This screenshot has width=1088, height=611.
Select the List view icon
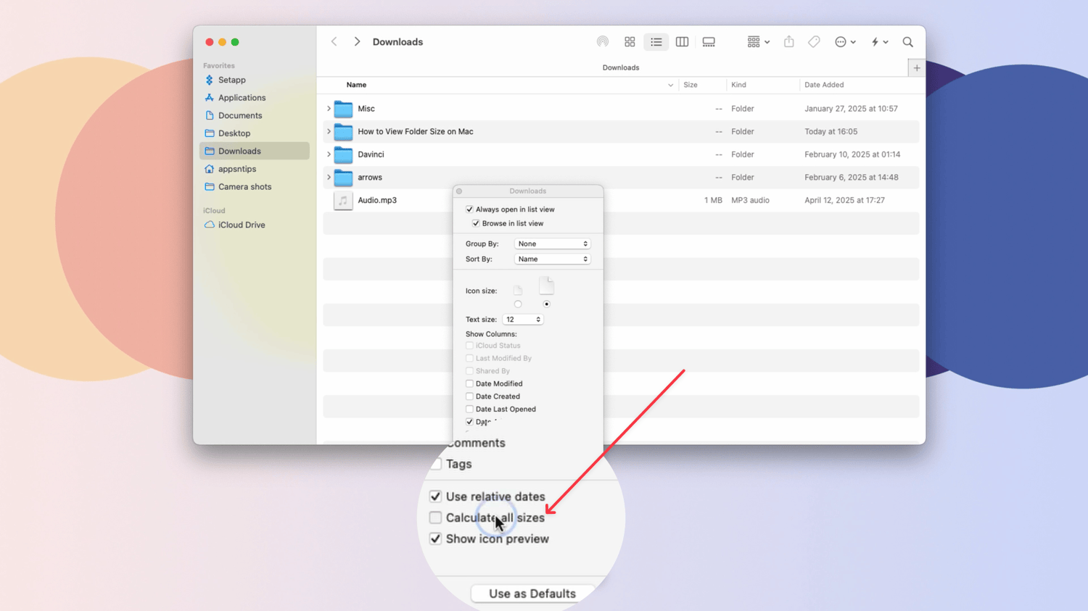[x=656, y=41]
